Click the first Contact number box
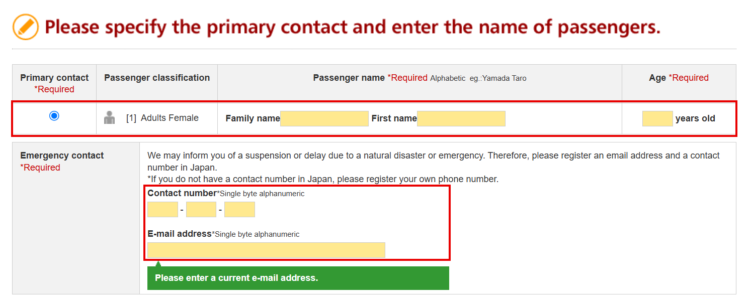Image resolution: width=752 pixels, height=307 pixels. pyautogui.click(x=162, y=209)
